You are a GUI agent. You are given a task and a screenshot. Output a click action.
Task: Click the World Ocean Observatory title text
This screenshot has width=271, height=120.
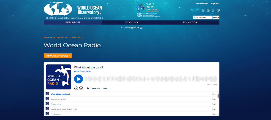coord(89,10)
